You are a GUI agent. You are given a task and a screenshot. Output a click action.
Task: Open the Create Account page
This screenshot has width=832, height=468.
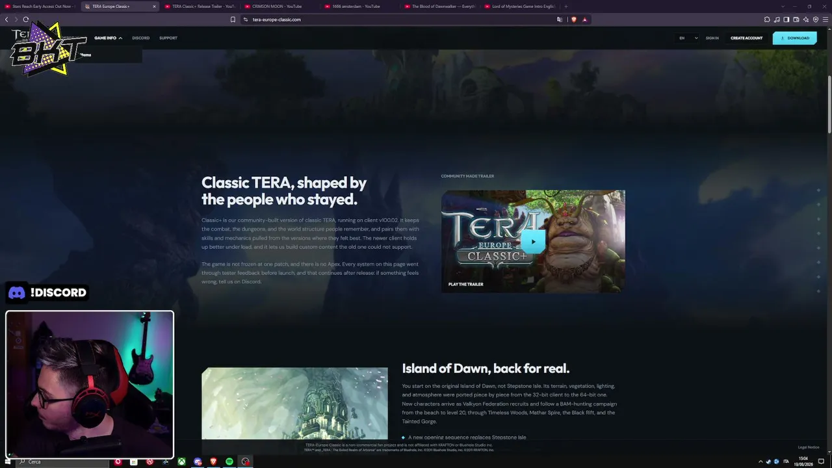(x=746, y=38)
